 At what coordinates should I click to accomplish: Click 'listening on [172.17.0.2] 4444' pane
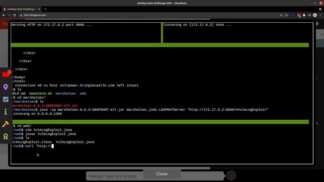point(197,25)
